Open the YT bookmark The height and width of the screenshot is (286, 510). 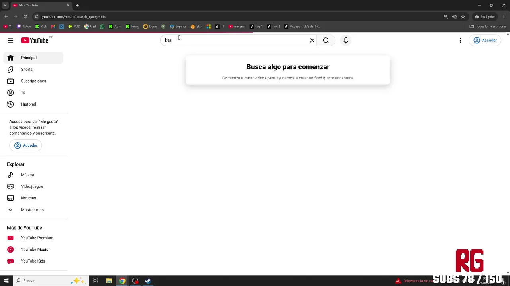pos(8,27)
